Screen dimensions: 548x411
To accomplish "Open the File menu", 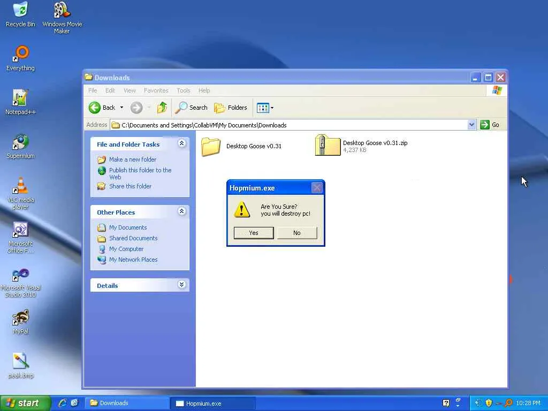I will point(93,90).
